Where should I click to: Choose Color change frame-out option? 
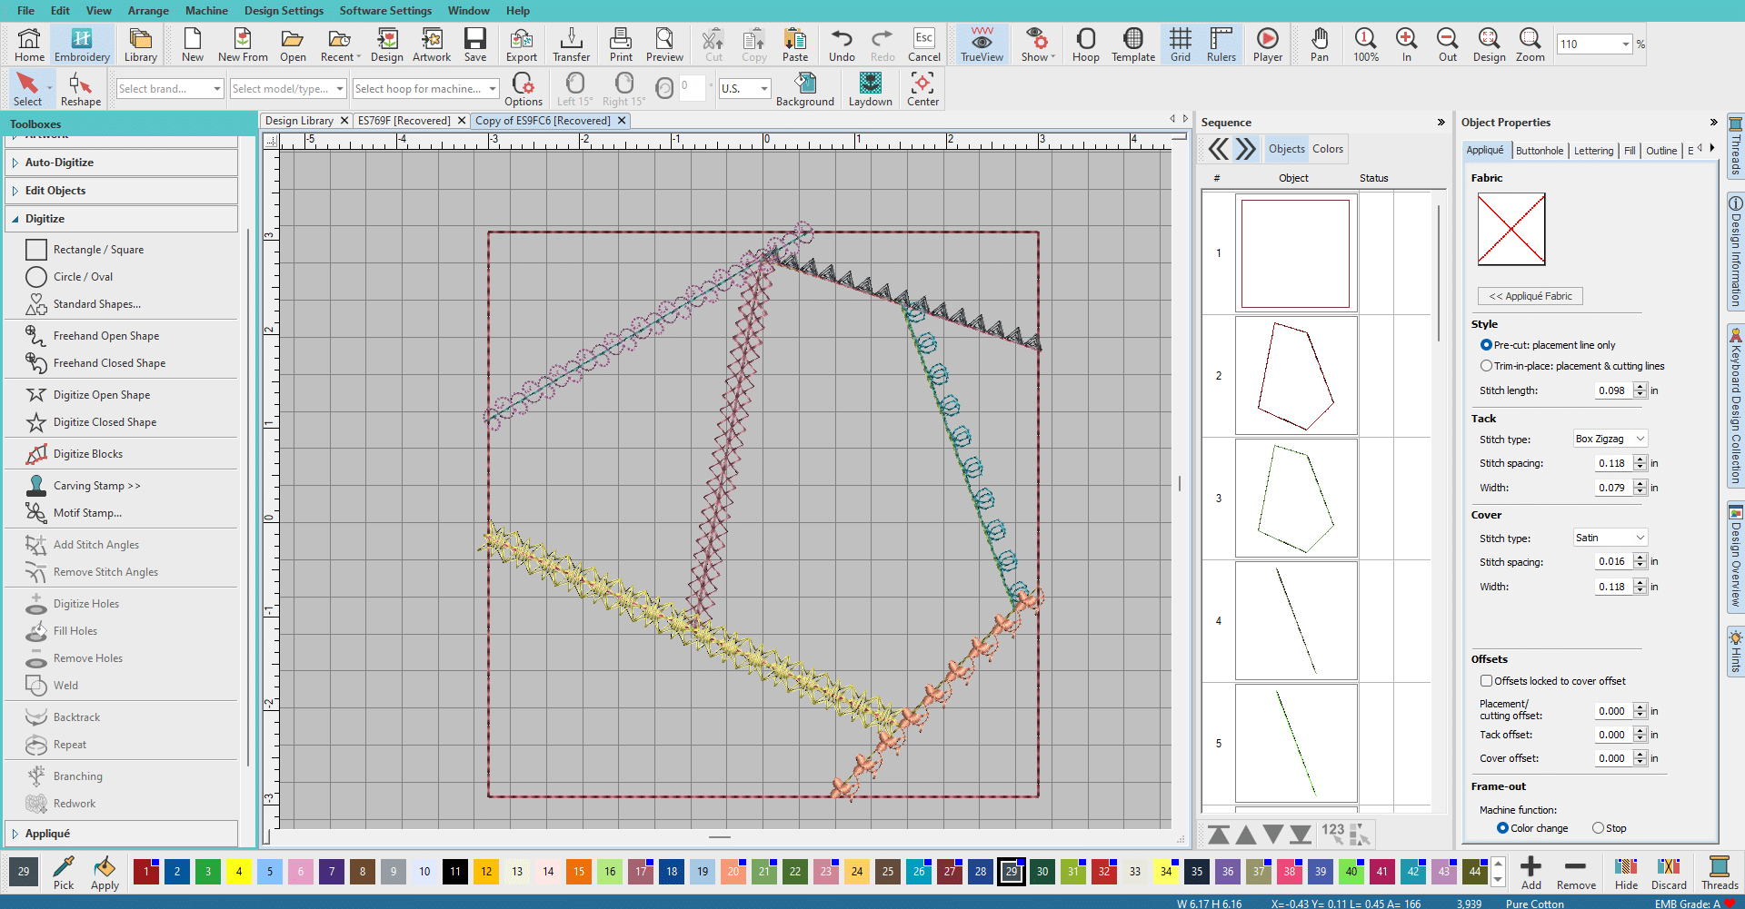click(x=1502, y=828)
